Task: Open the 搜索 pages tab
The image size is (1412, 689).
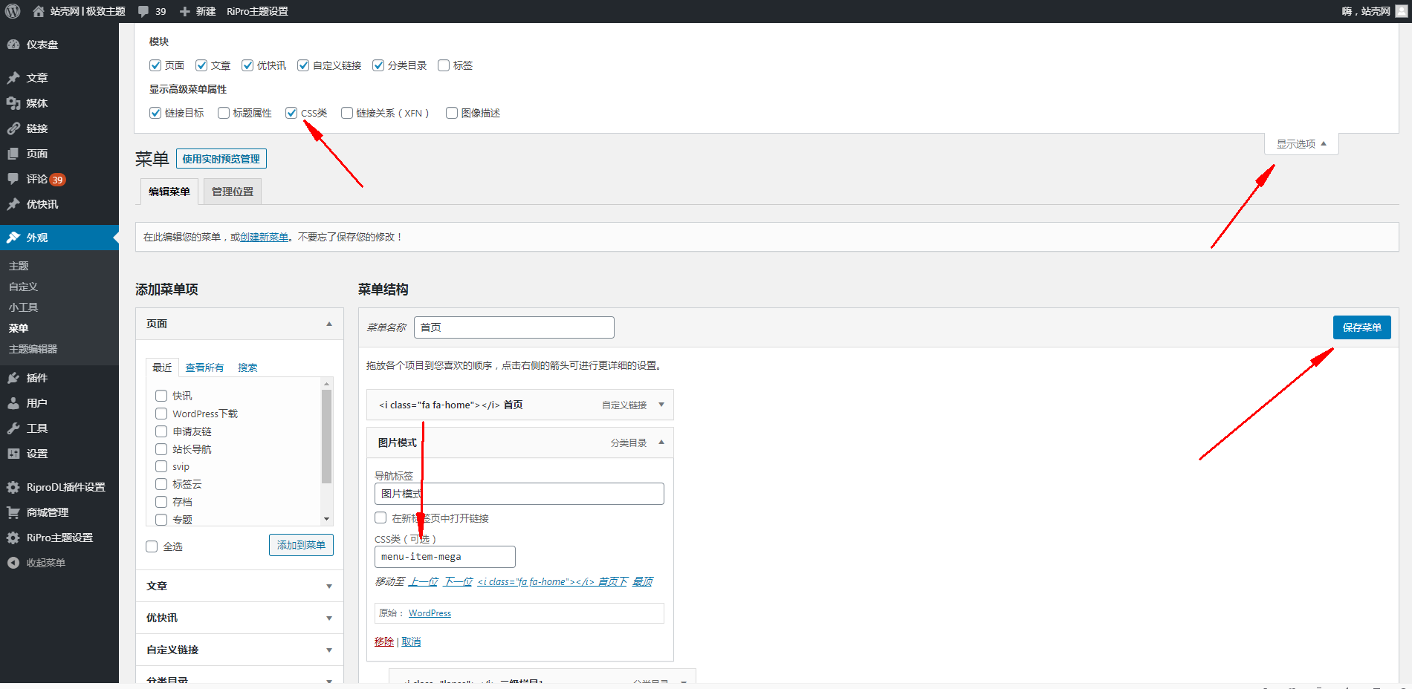Action: [247, 368]
